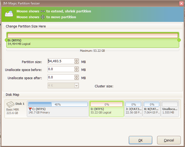
Task: Click the Disk Map heading
Action: [x=12, y=95]
